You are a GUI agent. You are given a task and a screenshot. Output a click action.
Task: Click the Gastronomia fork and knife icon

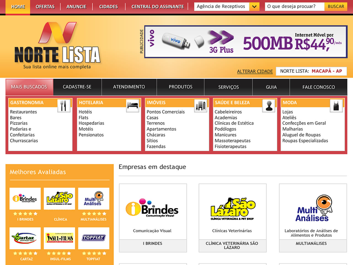click(x=64, y=105)
